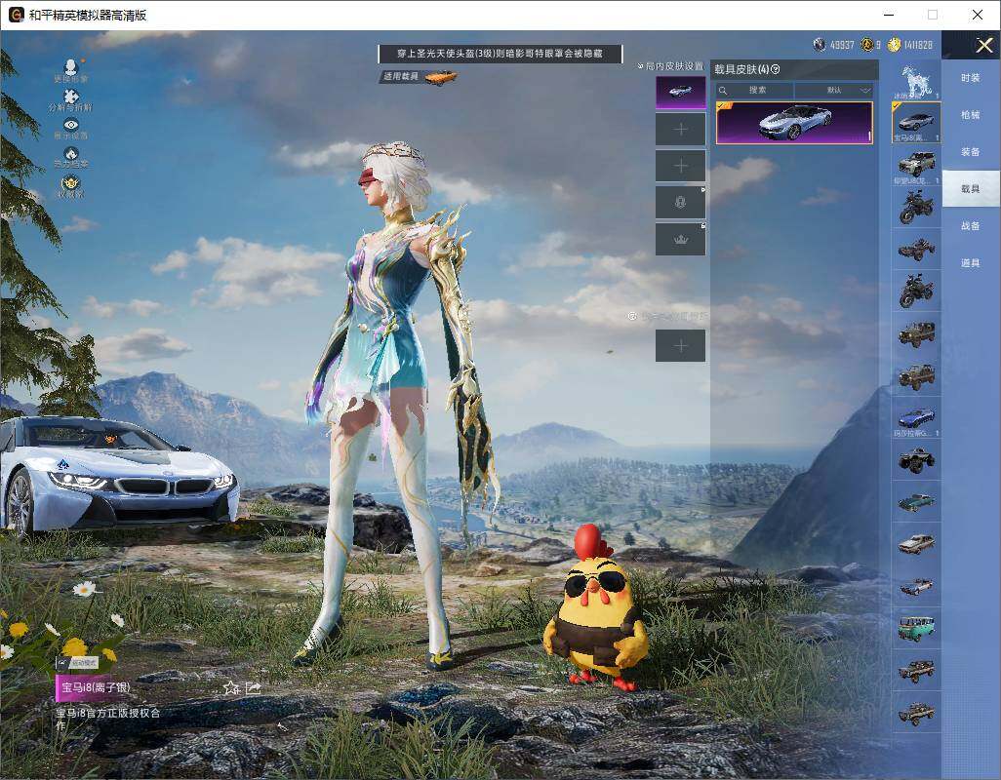Viewport: 1001px width, 780px height.
Task: Open the 更换形象 character icon
Action: pyautogui.click(x=71, y=67)
